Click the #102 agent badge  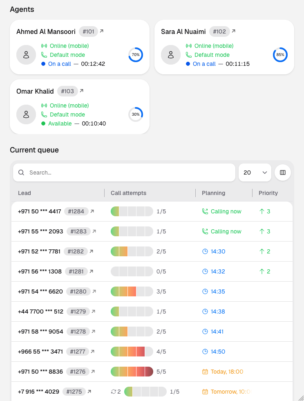(x=219, y=31)
